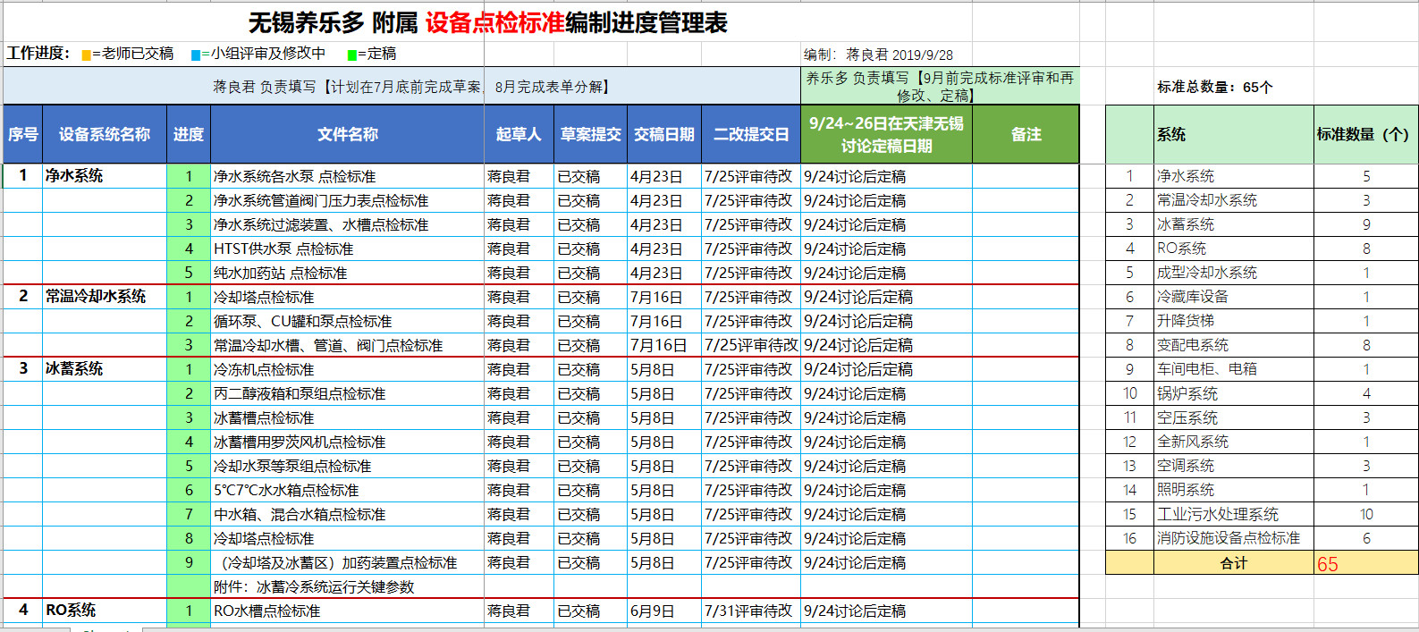Select 冷藏库设备 in the summary table

click(x=1234, y=297)
